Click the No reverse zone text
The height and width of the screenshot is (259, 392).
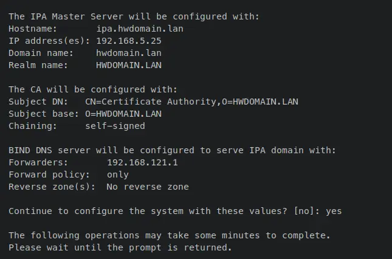148,187
